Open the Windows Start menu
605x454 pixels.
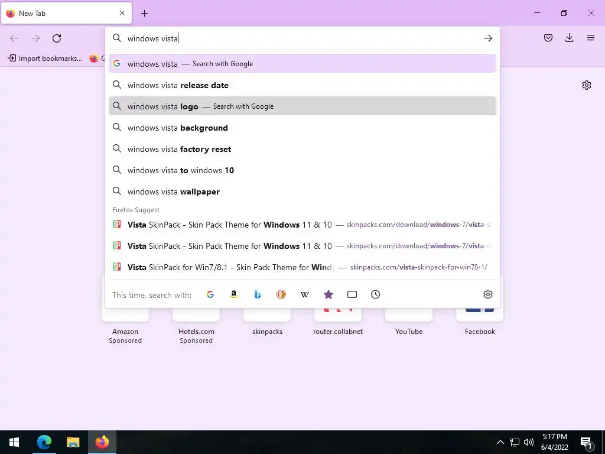pos(14,442)
